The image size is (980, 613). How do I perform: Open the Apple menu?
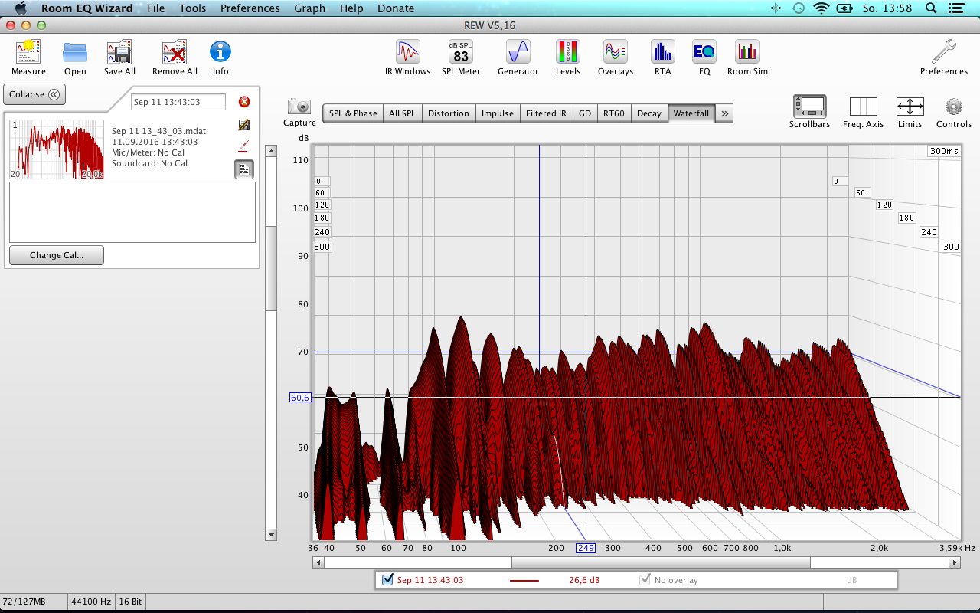coord(21,8)
